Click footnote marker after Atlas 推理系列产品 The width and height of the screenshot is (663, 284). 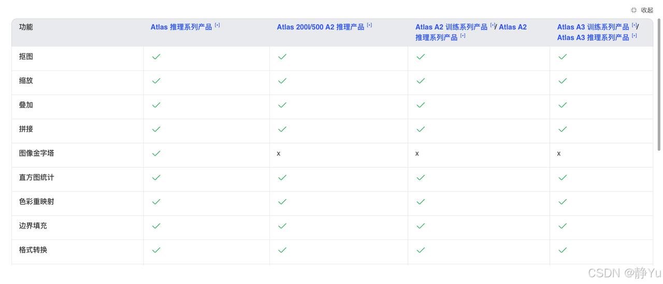218,25
